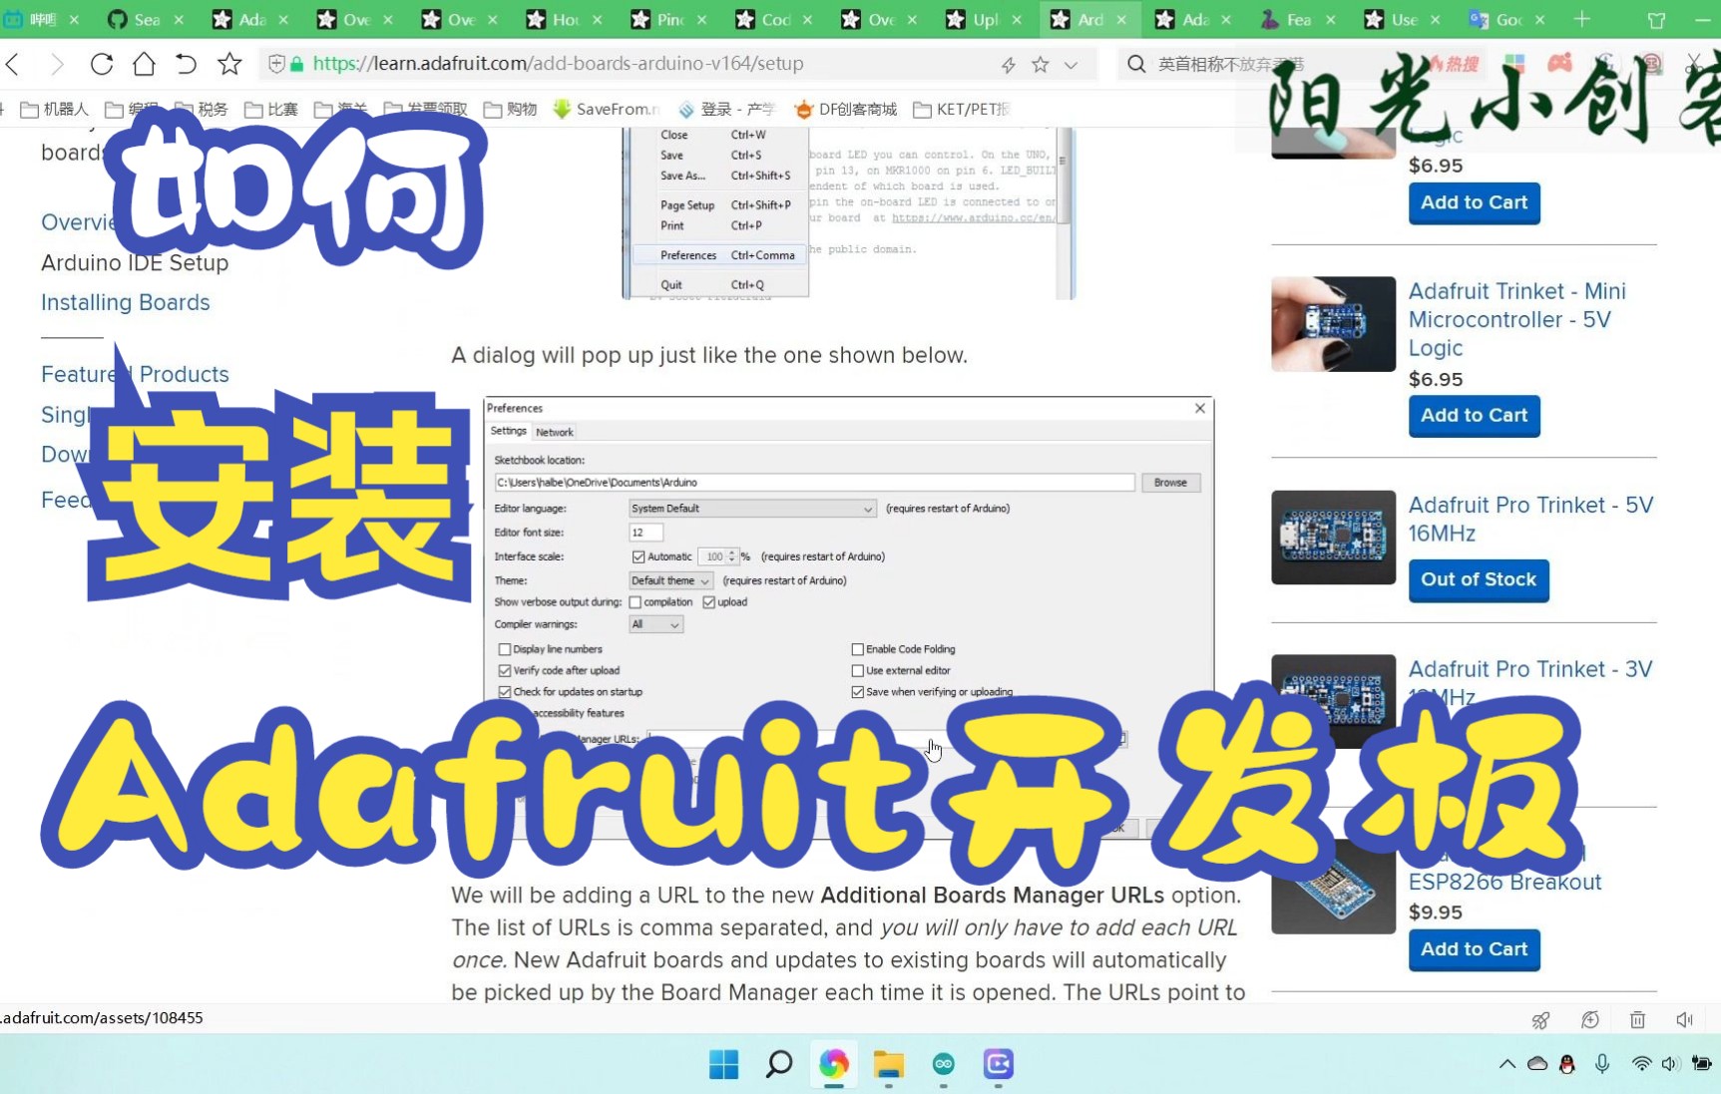Open the KET/PET bookmarks folder
1721x1094 pixels.
pos(963,109)
